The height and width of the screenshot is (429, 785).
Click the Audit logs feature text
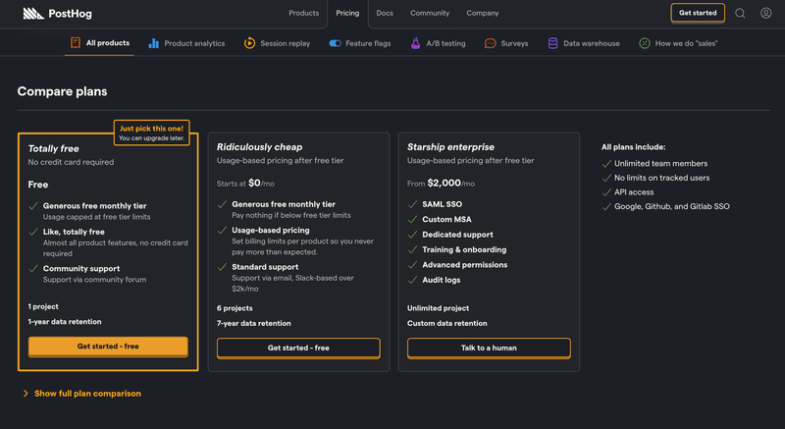click(x=441, y=280)
